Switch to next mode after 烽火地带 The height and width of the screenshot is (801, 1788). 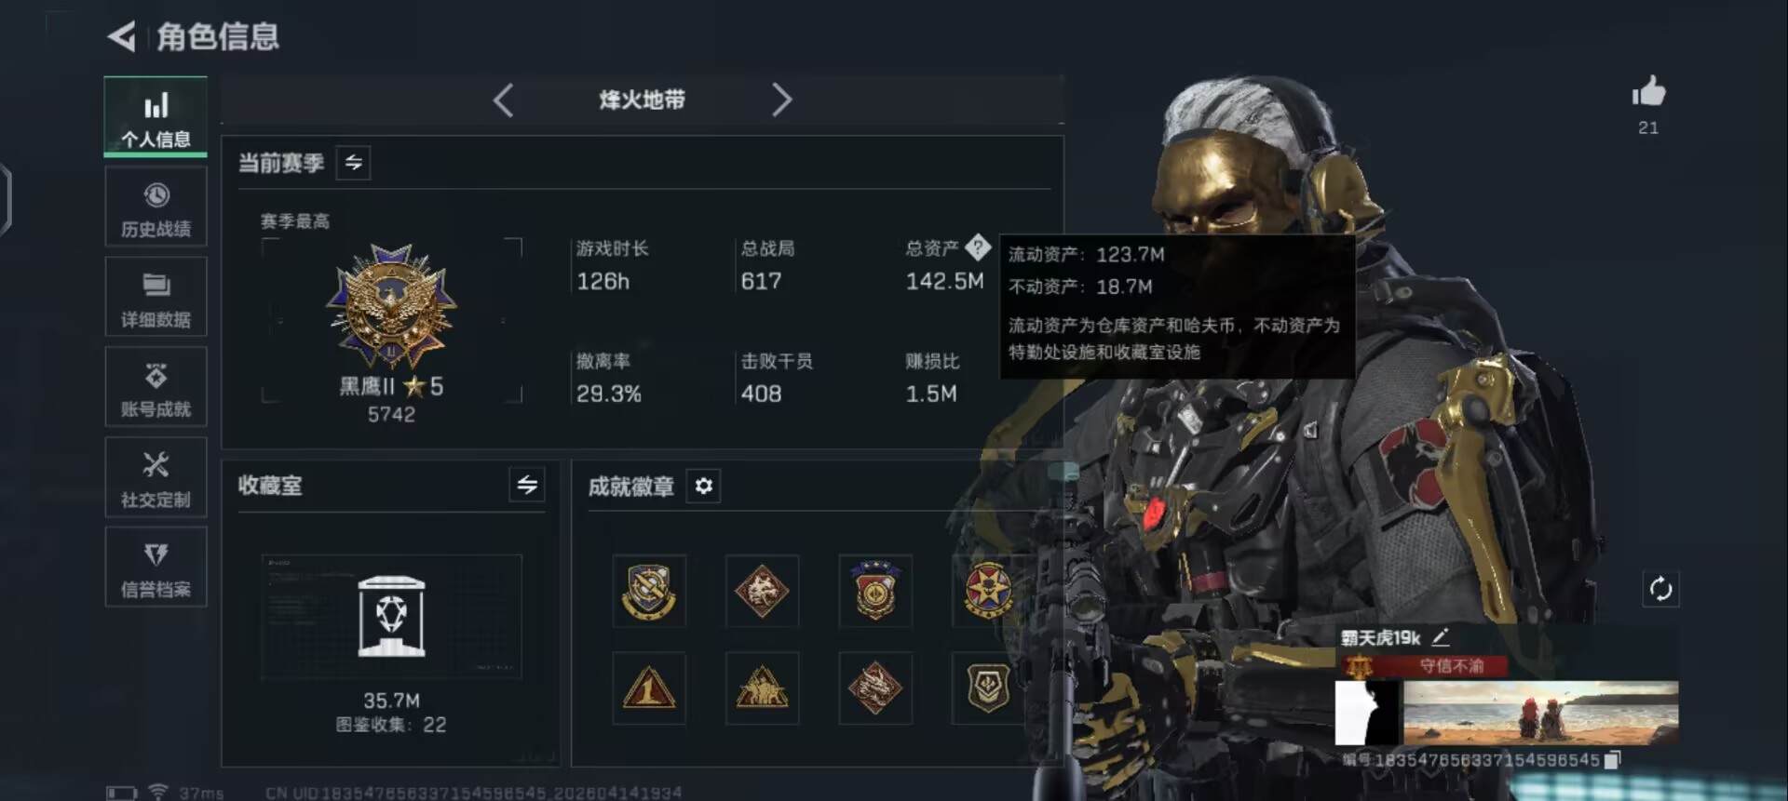tap(781, 100)
